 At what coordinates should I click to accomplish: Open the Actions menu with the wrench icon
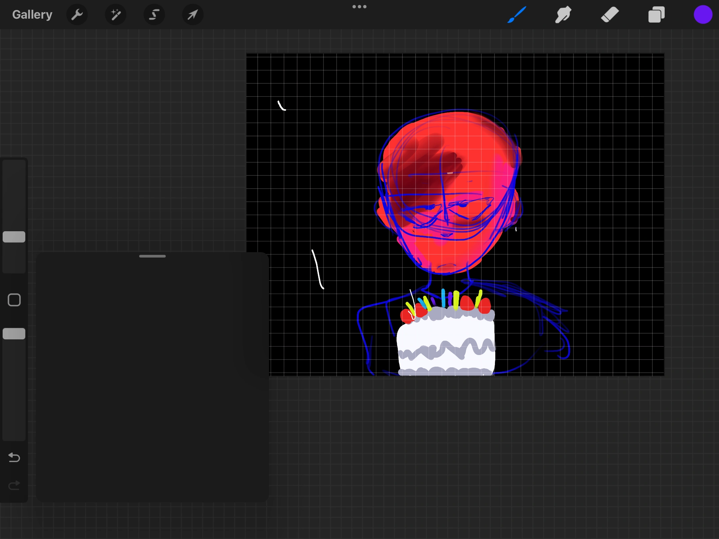(77, 14)
